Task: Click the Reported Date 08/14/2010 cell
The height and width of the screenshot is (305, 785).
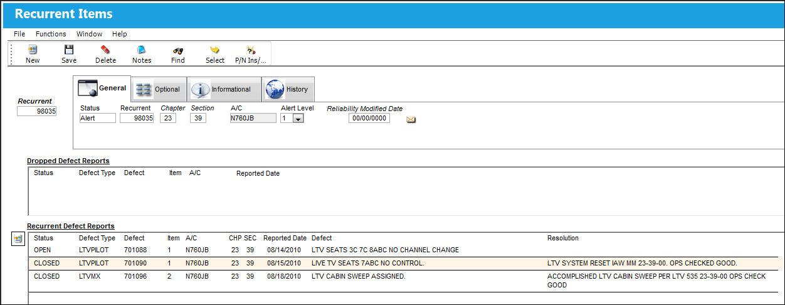Action: pyautogui.click(x=284, y=250)
